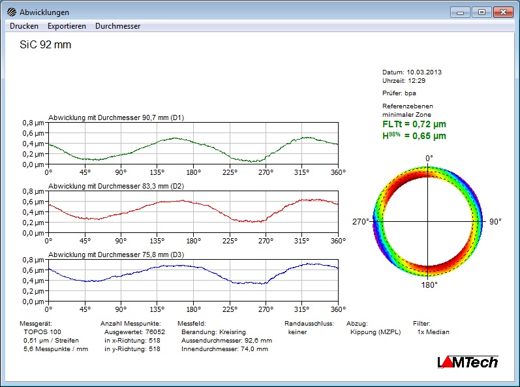Click the red D2 curve chart
Screen dimensions: 520x387
(193, 212)
